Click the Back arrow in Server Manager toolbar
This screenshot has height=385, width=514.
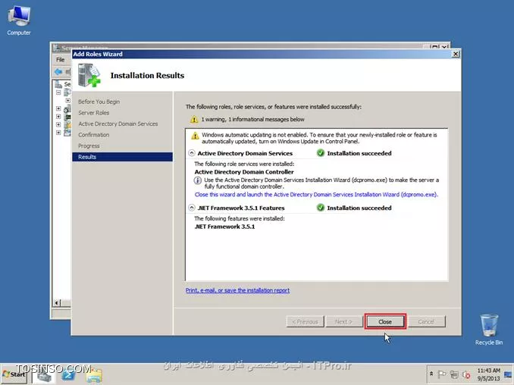coord(58,71)
